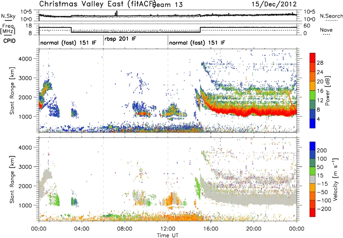Select the rbsp 201 IF label
Viewport: 343px width, 238px height.
tap(120, 39)
